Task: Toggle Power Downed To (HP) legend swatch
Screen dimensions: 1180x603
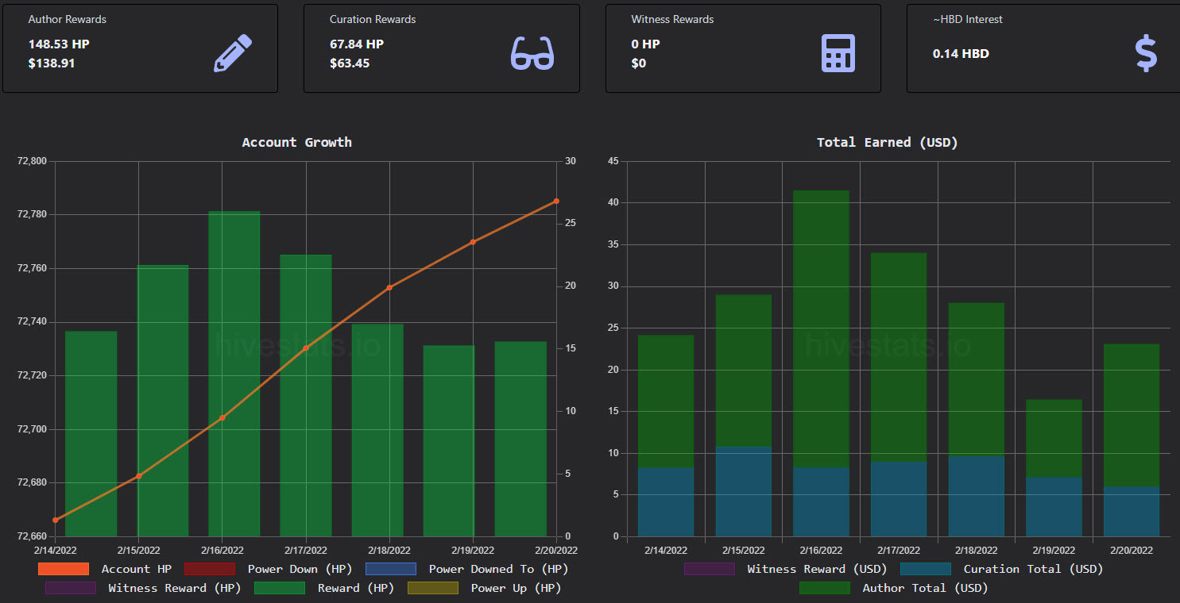Action: [391, 569]
